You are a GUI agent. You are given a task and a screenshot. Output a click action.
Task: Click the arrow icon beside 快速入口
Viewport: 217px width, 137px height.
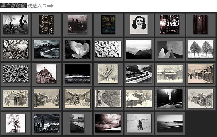pos(50,5)
